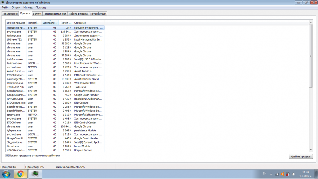
Task: Select the aswidsagenta process row
Action: pos(55,79)
